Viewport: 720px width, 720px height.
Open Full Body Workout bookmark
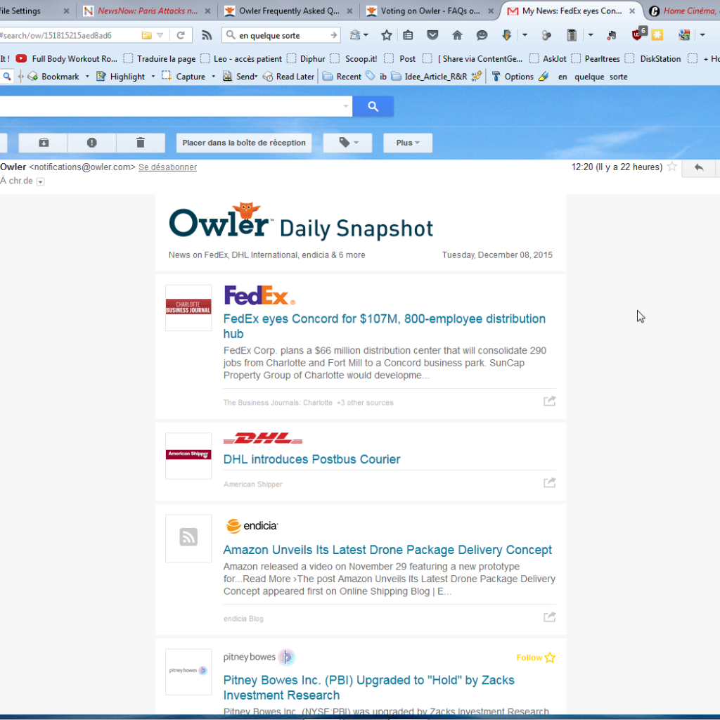pyautogui.click(x=67, y=59)
